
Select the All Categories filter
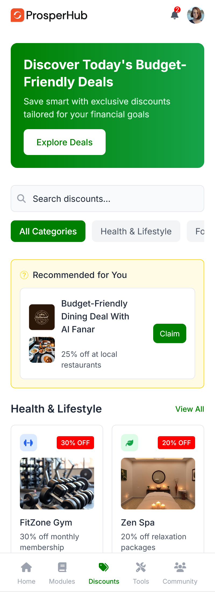(48, 231)
